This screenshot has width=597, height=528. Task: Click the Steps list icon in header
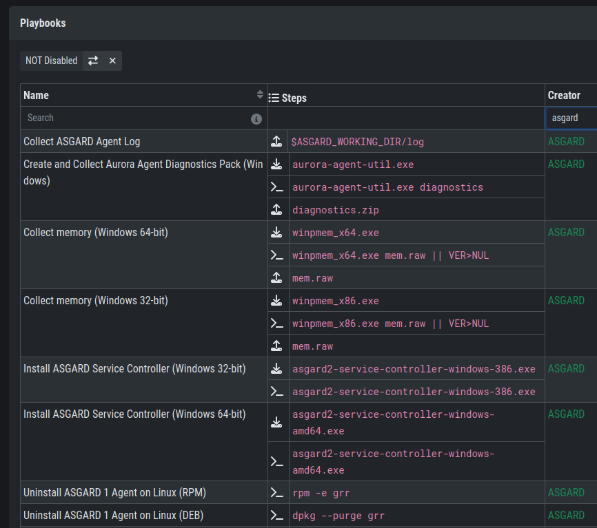(x=273, y=98)
